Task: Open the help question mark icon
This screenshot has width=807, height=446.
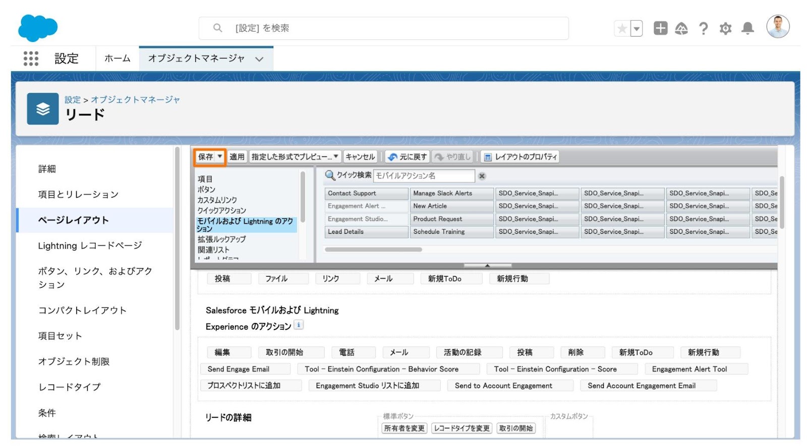Action: click(703, 29)
